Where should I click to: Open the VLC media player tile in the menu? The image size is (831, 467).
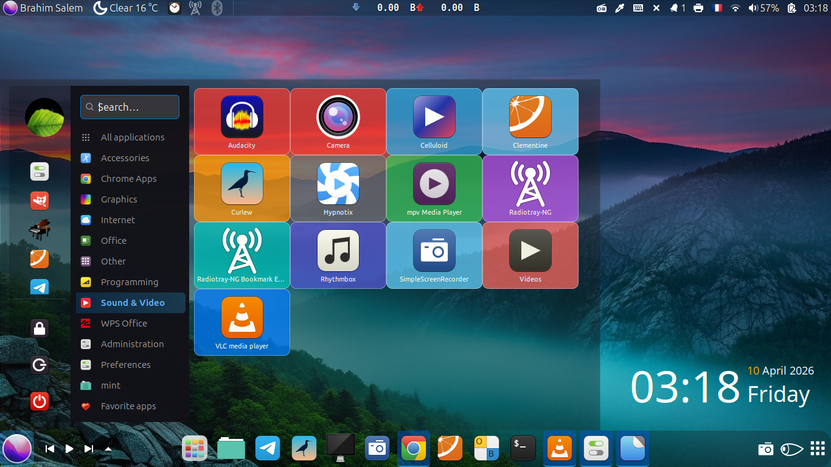[x=242, y=322]
